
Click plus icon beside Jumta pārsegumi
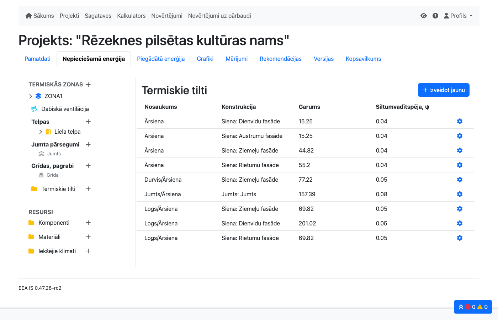point(89,144)
